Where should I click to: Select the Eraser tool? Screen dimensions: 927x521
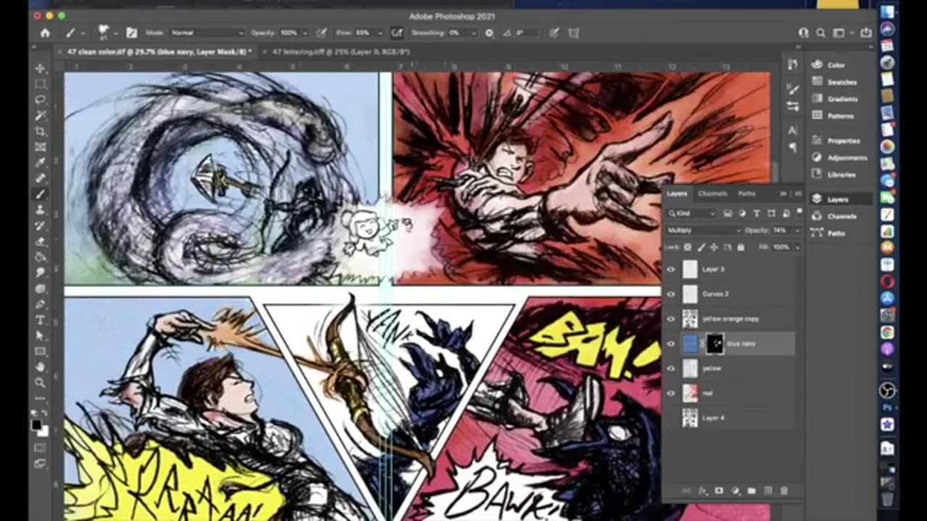click(41, 242)
